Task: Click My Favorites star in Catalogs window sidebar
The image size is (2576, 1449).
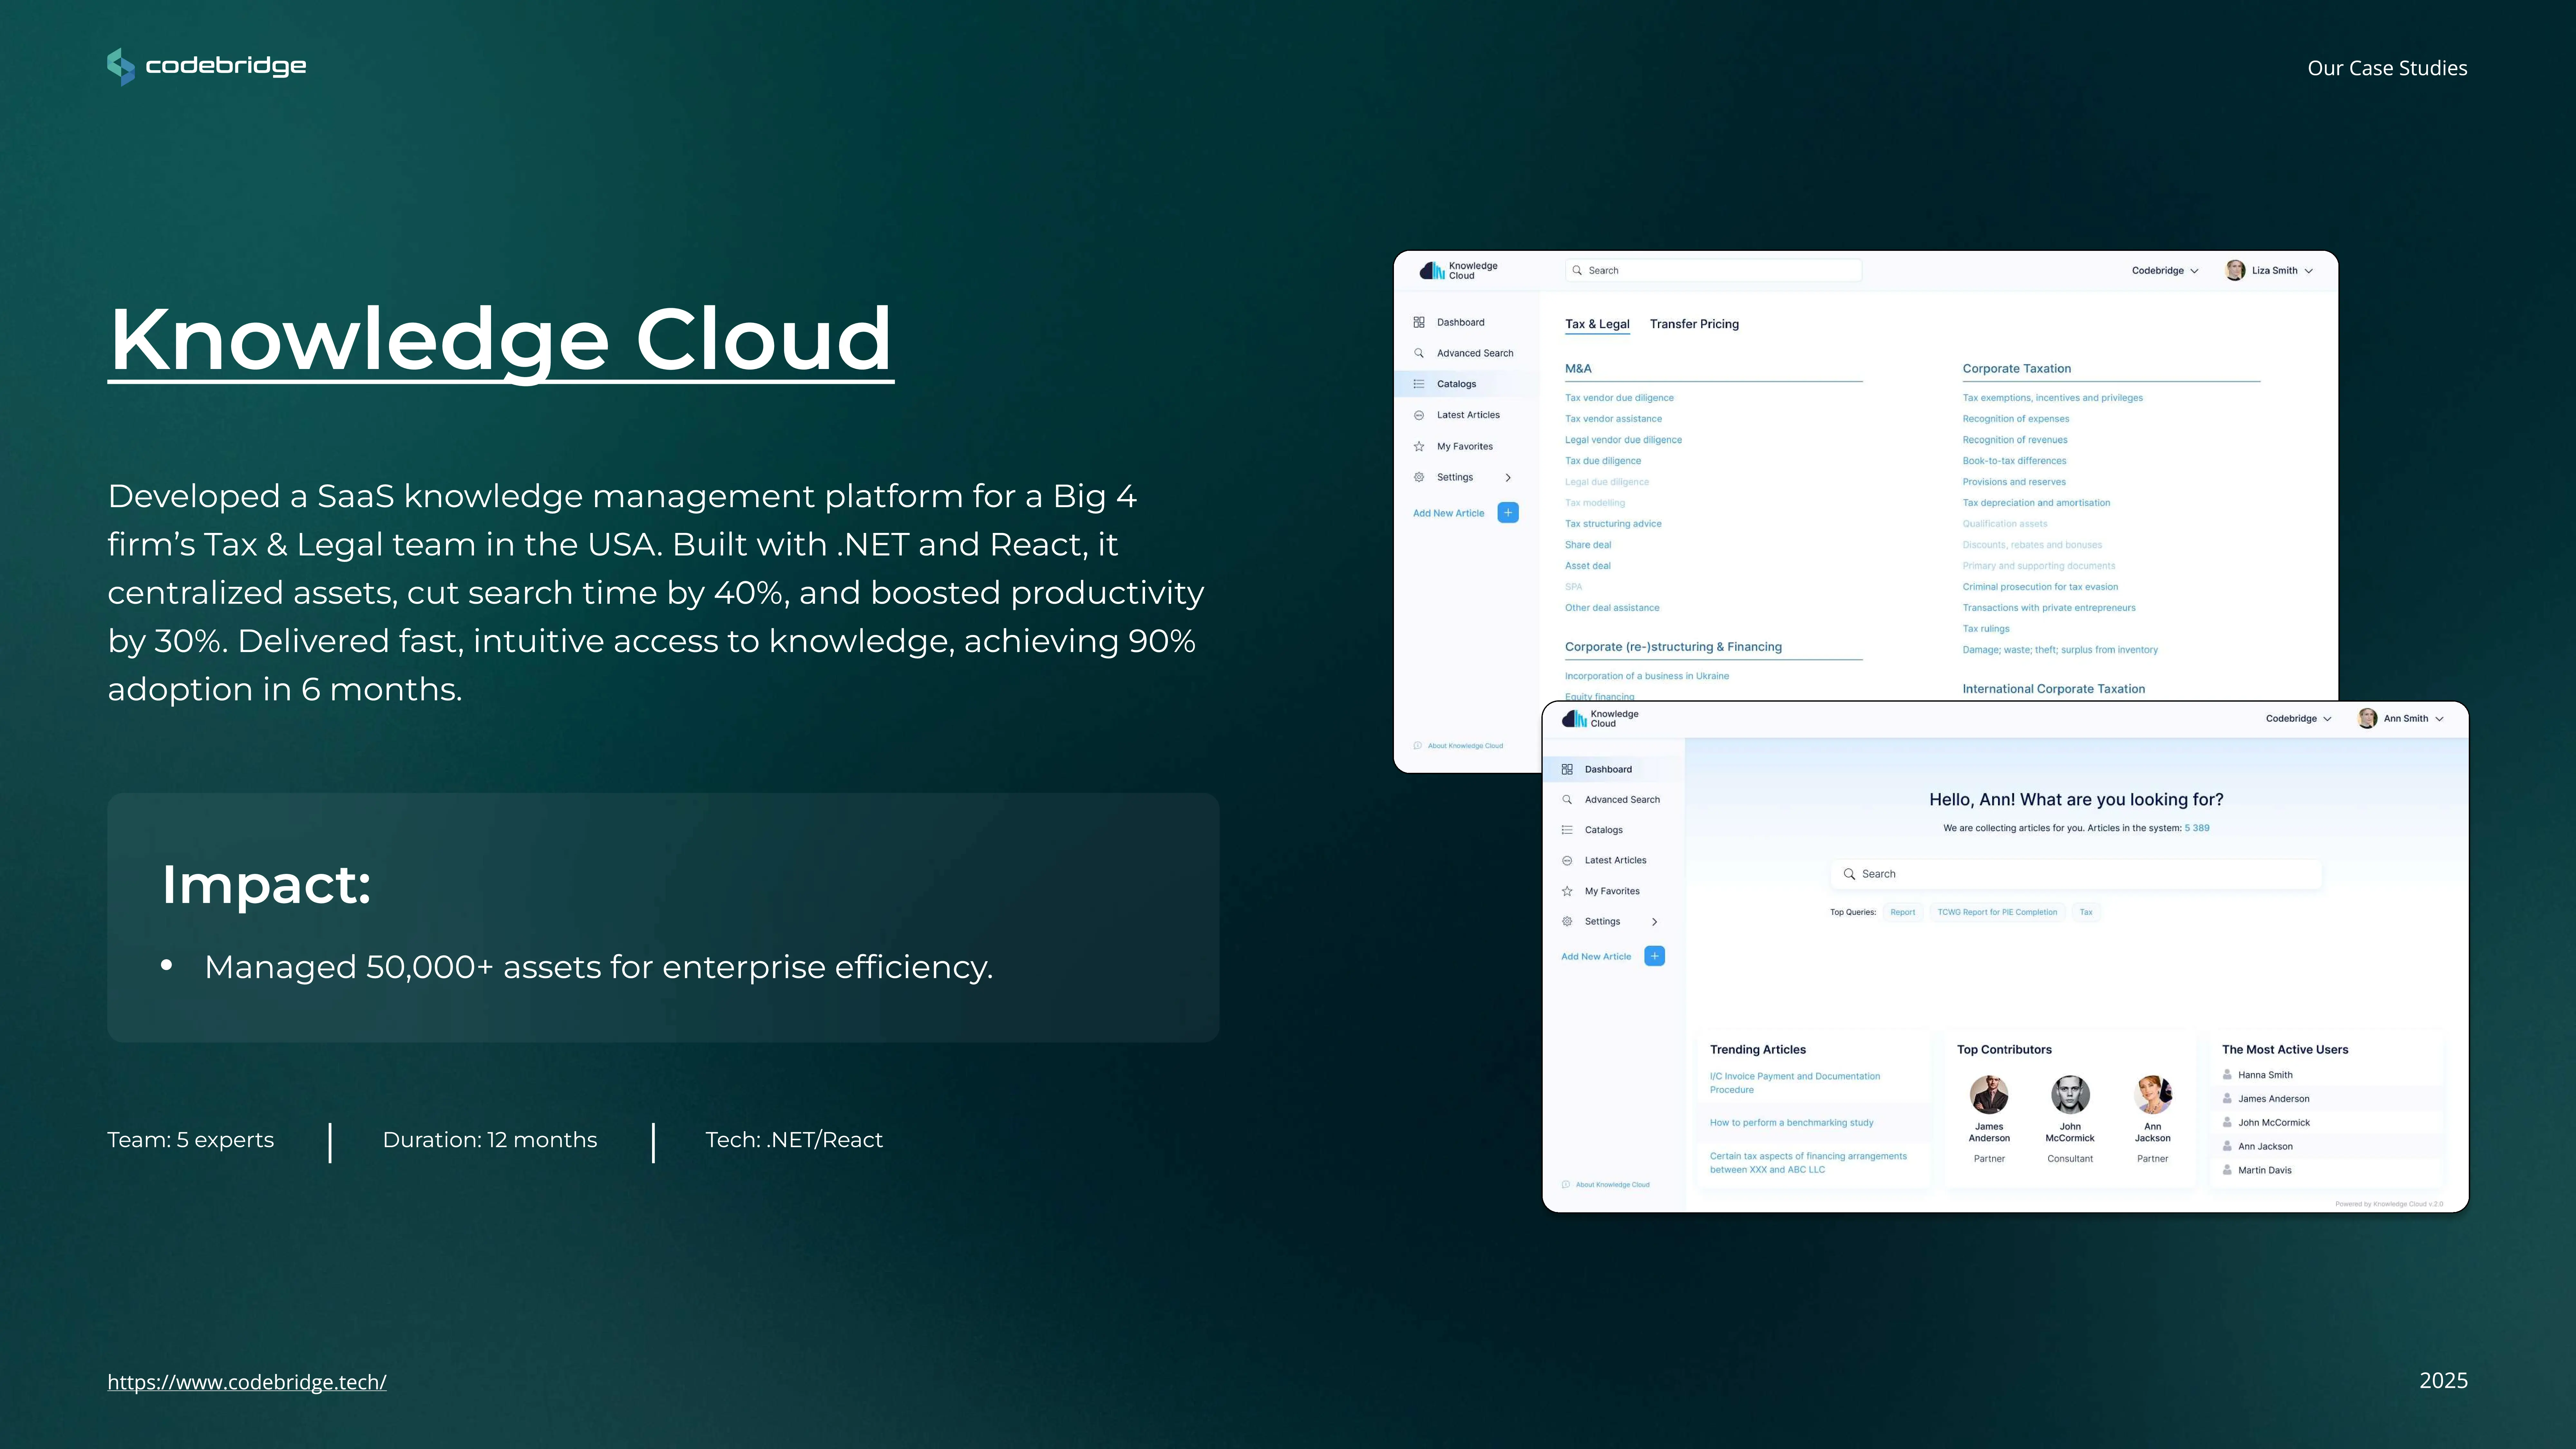Action: pyautogui.click(x=1419, y=446)
